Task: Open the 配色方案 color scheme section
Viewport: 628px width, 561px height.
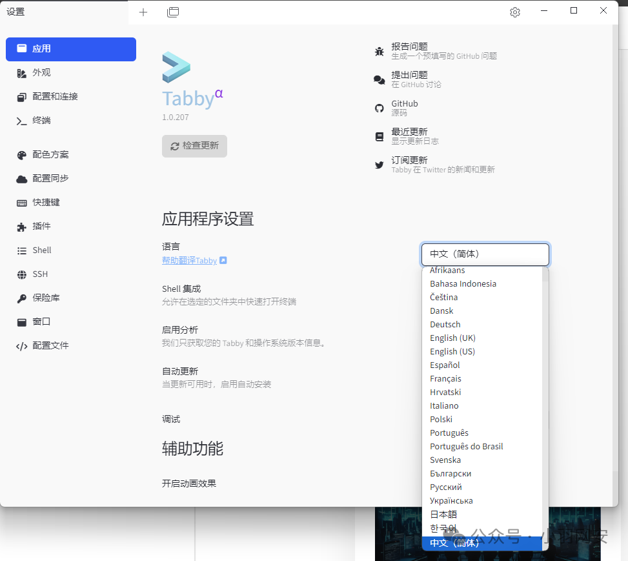Action: pyautogui.click(x=71, y=155)
